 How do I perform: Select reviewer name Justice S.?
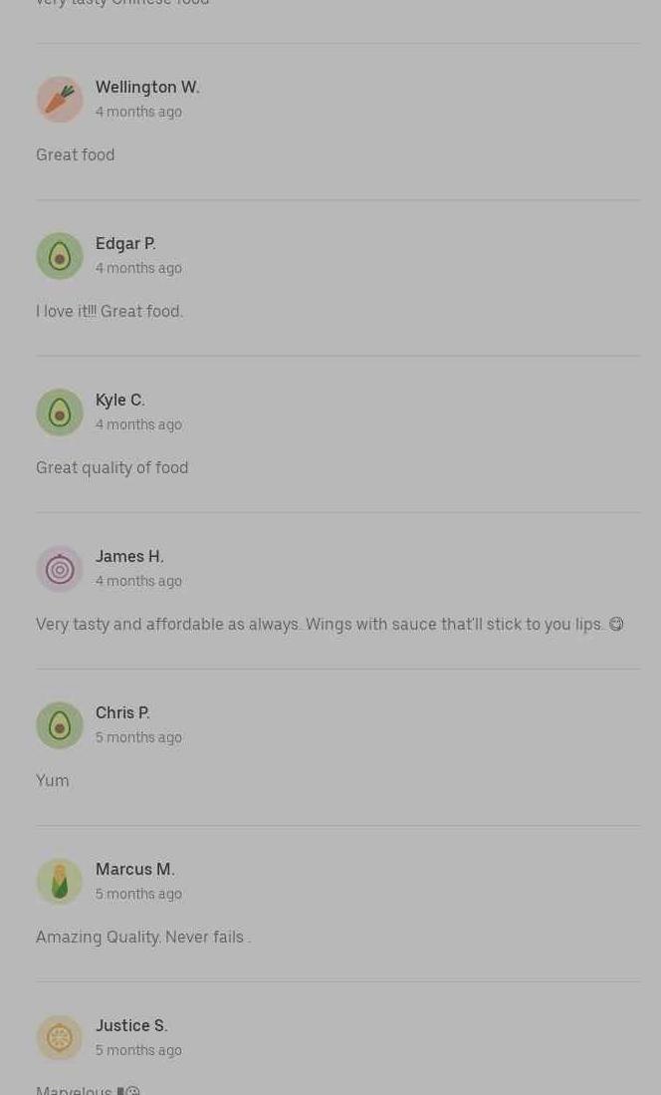tap(131, 1026)
